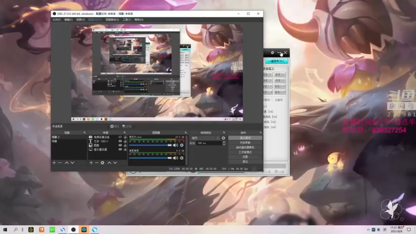Open the 工具(T) menu
416x234 pixels.
(127, 20)
